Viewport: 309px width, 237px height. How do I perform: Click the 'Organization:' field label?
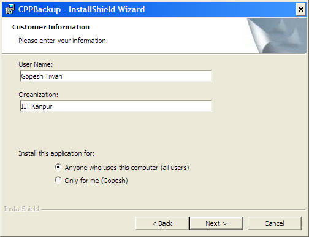click(39, 95)
